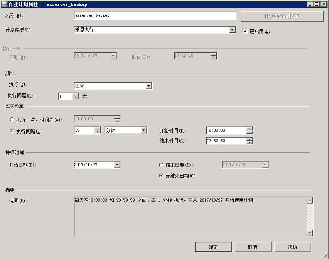Increment the 开始时间 time stepper
Viewport: 329px width, 259px height.
[250, 129]
